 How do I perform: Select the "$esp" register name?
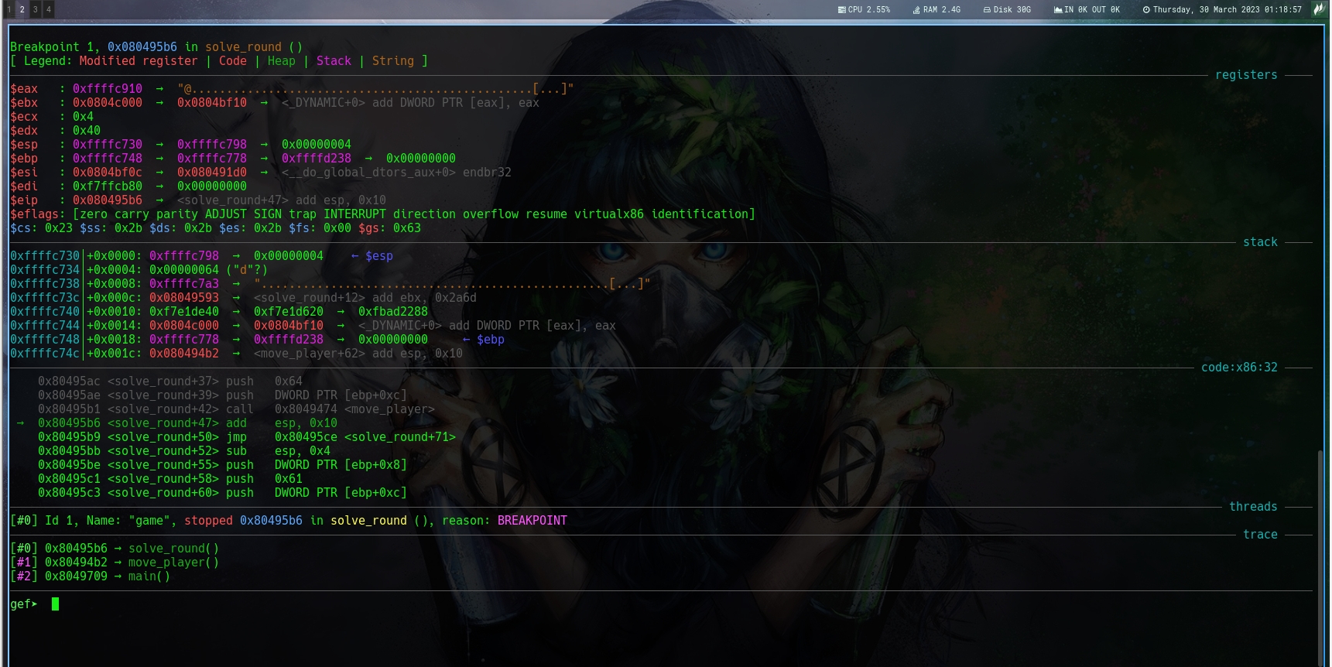click(24, 144)
